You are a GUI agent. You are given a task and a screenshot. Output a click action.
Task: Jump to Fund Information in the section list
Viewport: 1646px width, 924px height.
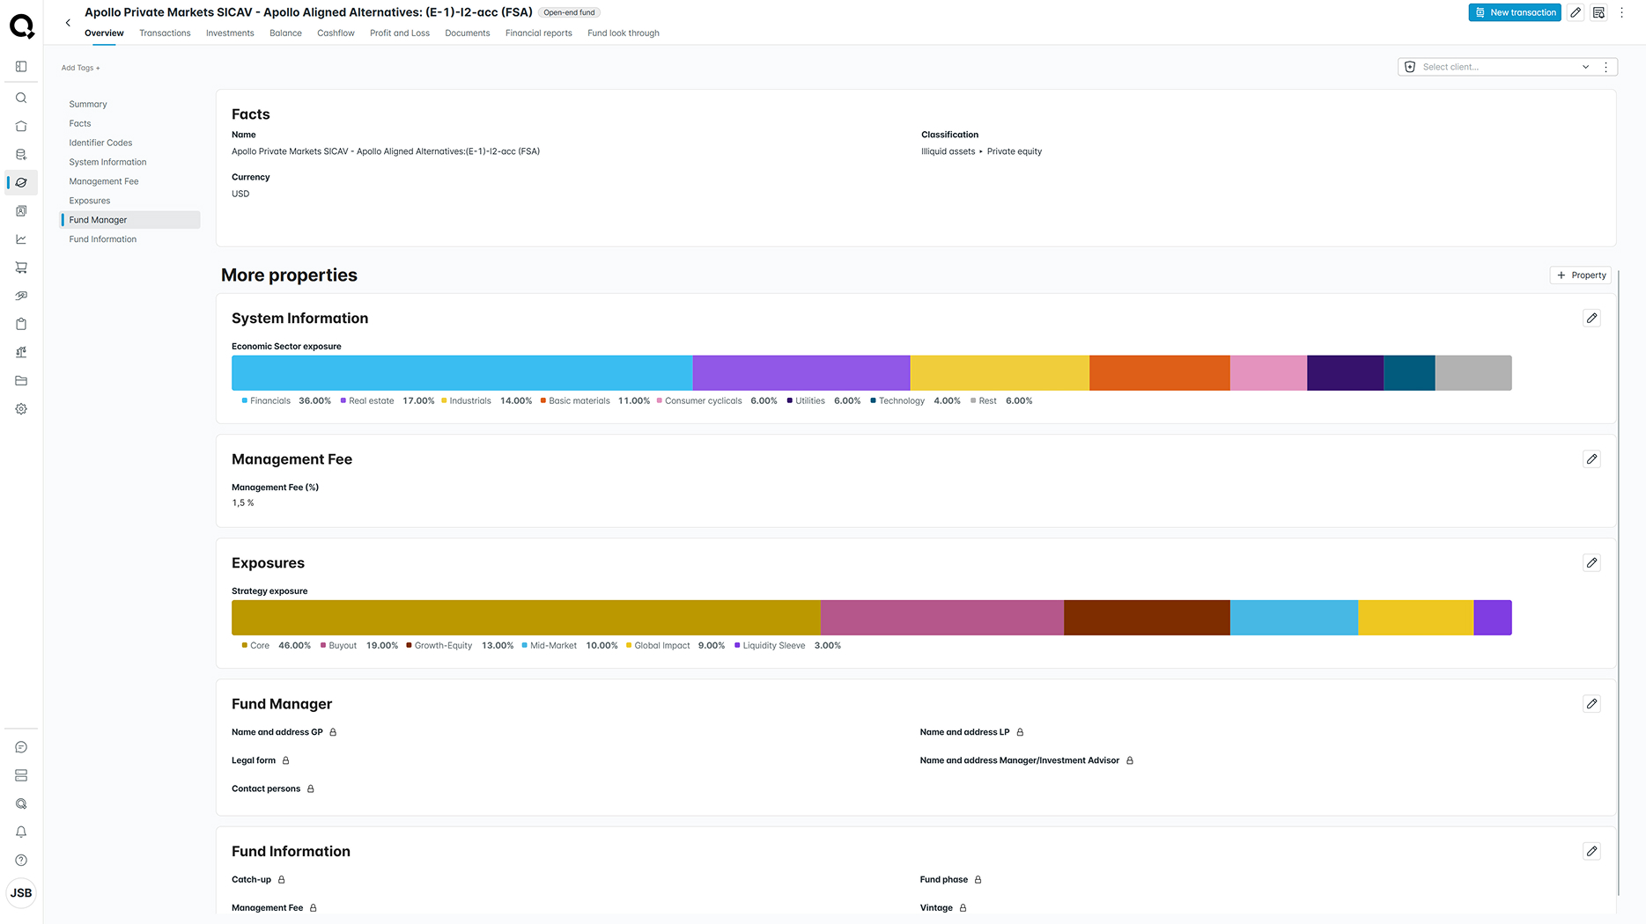point(103,239)
